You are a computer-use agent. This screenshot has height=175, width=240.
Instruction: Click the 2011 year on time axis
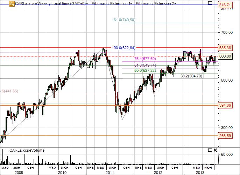(110, 173)
